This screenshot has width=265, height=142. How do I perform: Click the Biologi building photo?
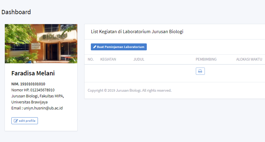41,44
